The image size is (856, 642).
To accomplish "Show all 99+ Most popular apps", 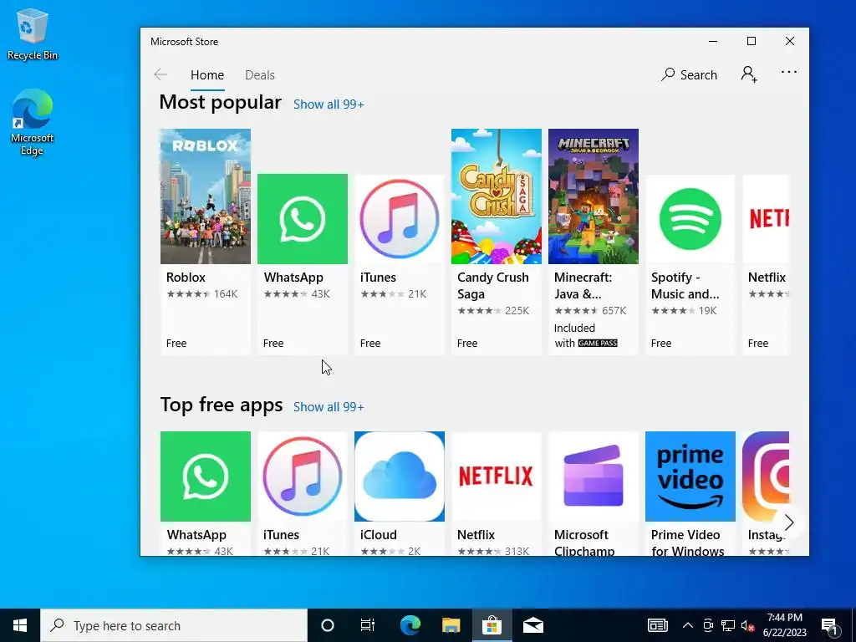I will [x=329, y=104].
